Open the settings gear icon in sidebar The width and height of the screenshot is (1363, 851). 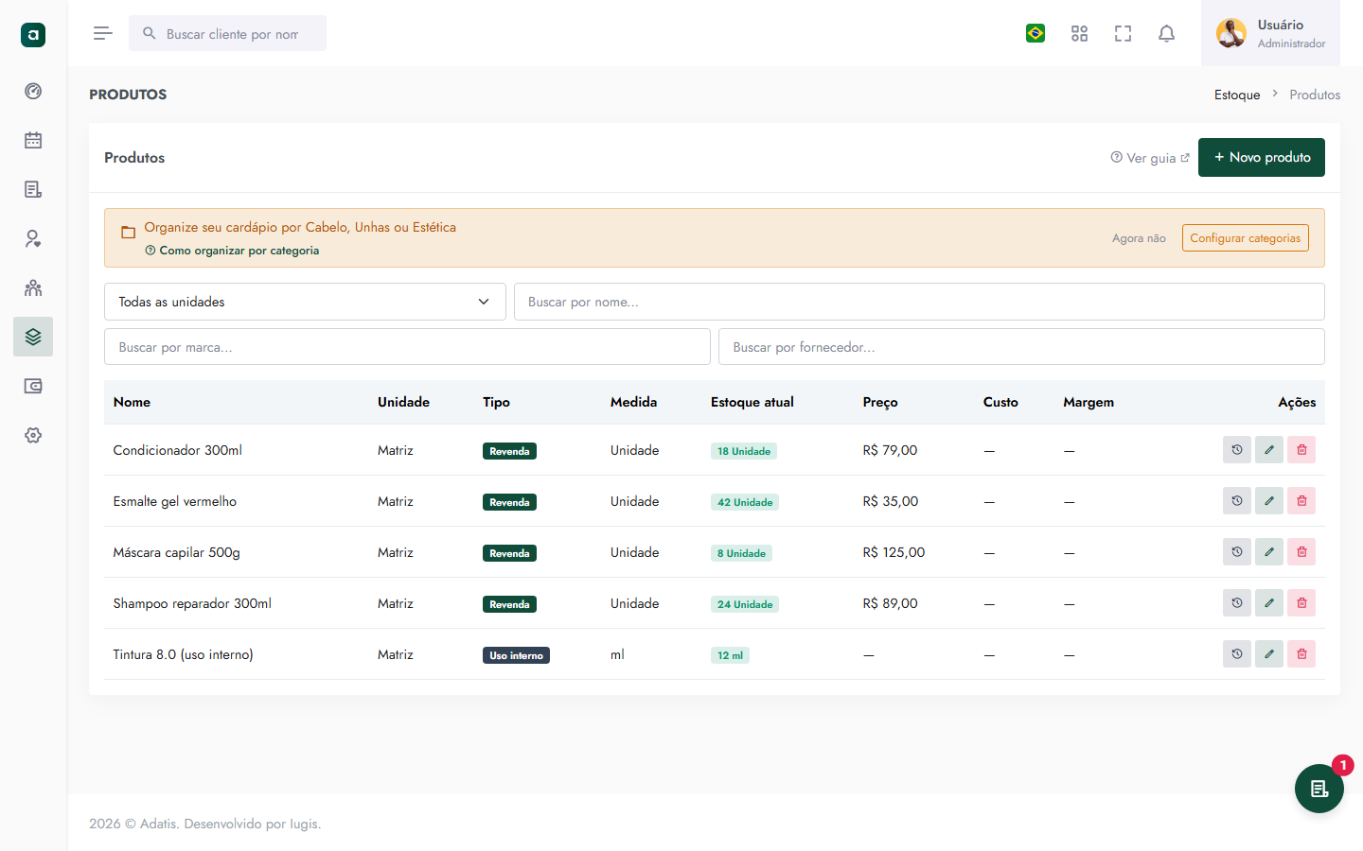point(33,436)
